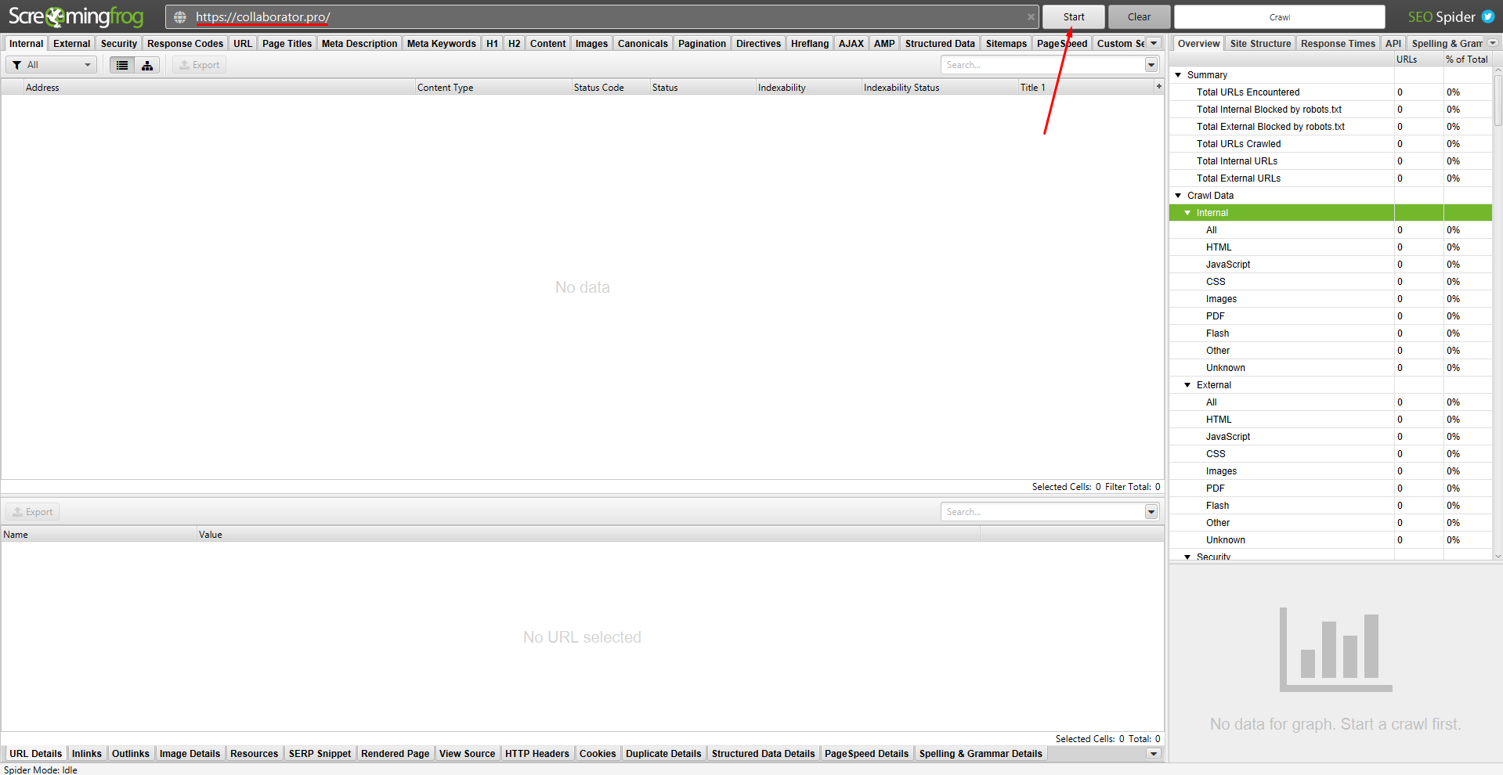Switch to list view mode
1503x775 pixels.
point(122,65)
